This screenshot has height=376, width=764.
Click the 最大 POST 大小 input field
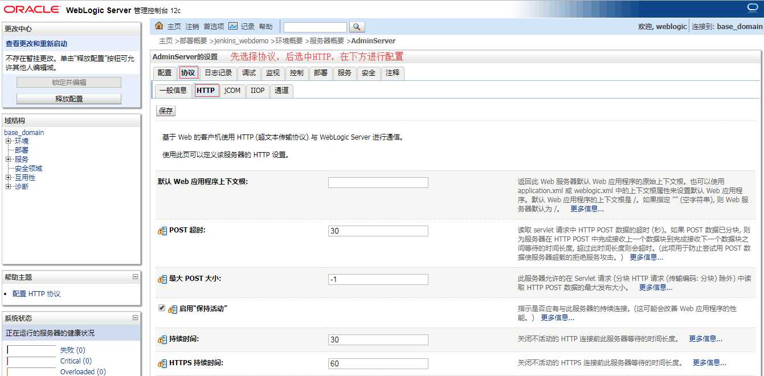coord(378,279)
